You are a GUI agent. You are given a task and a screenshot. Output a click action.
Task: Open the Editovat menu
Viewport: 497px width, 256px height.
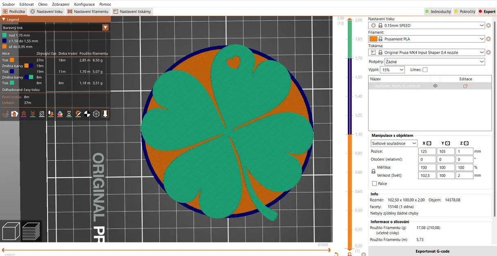(26, 4)
